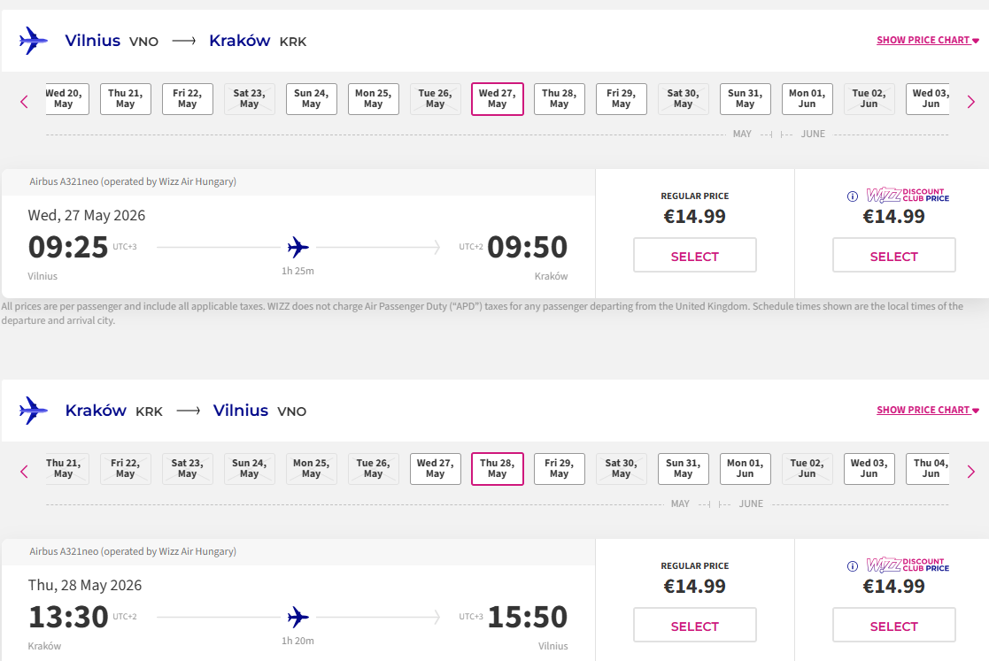Go to earlier outbound dates with left arrow
The height and width of the screenshot is (661, 989).
[24, 102]
